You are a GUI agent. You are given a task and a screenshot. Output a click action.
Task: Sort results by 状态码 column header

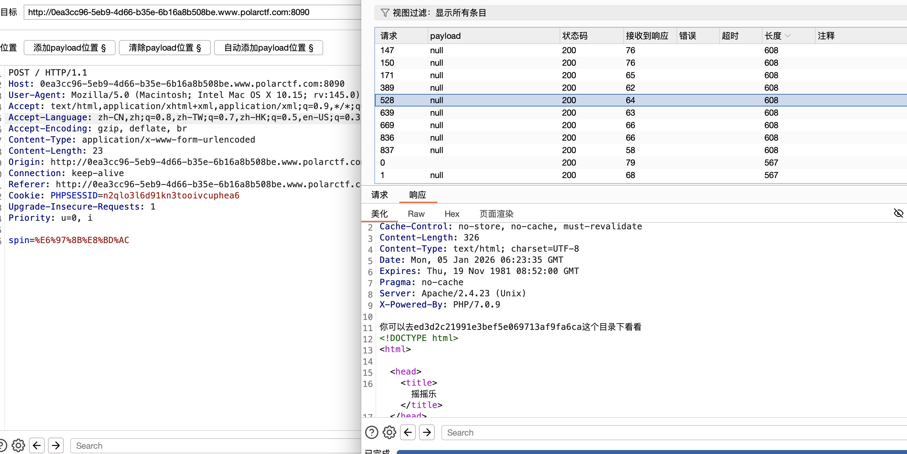[x=575, y=35]
